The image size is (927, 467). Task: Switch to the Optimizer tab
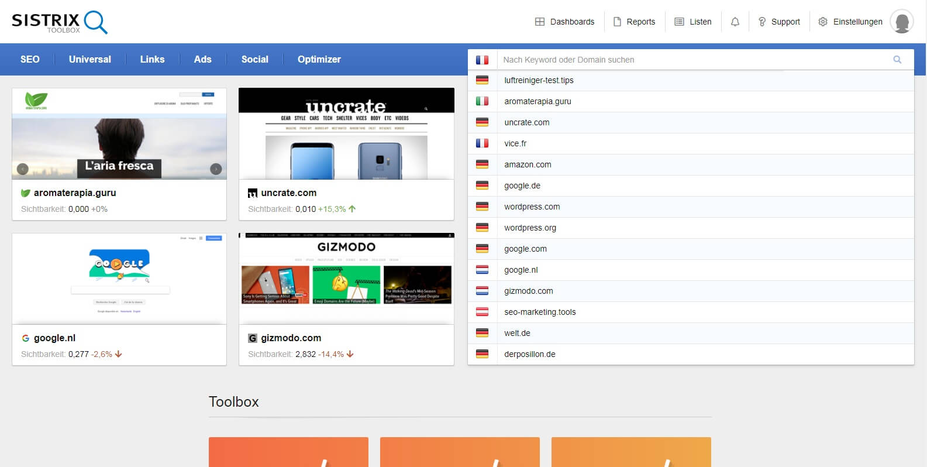point(319,59)
